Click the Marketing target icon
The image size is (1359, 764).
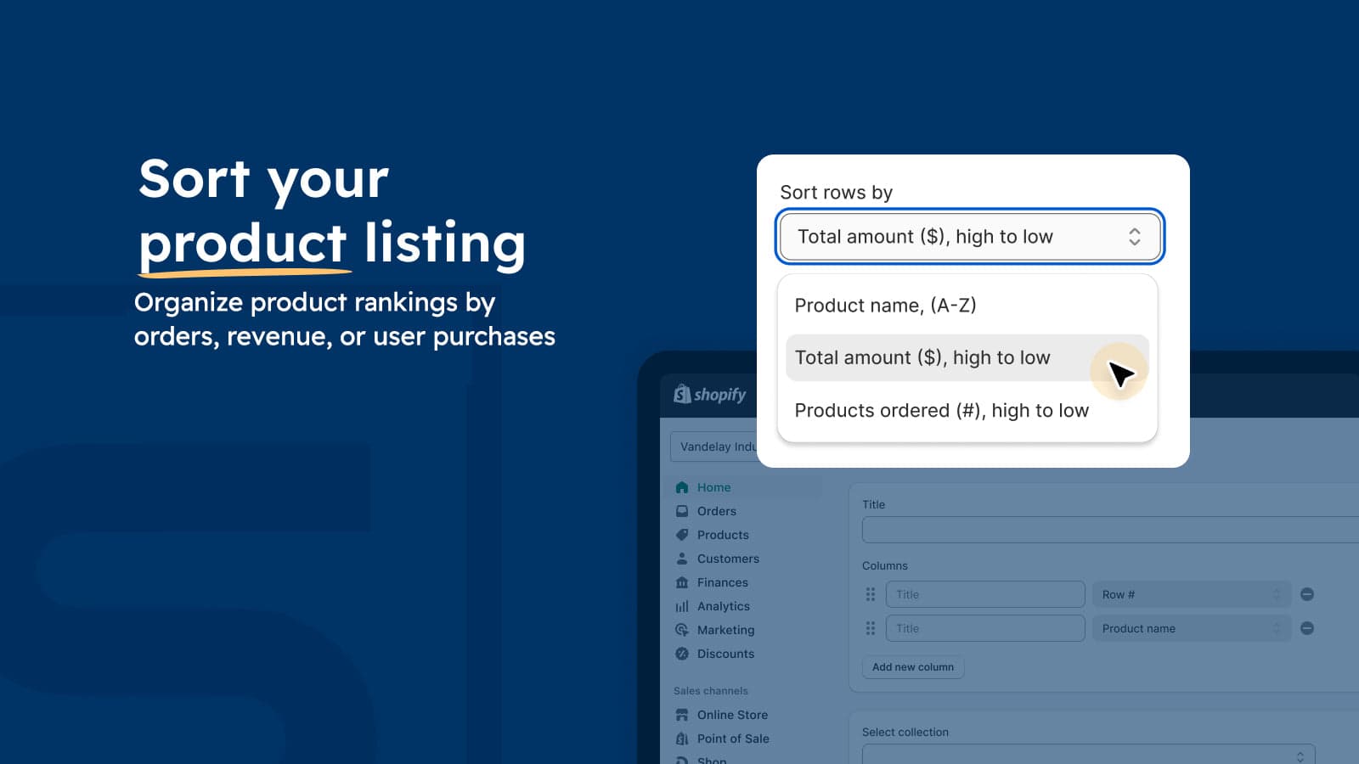click(681, 630)
